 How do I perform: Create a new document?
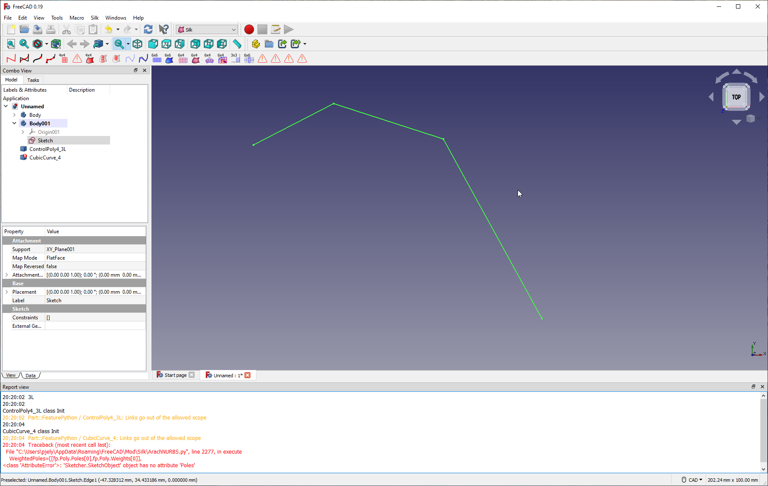[x=11, y=29]
